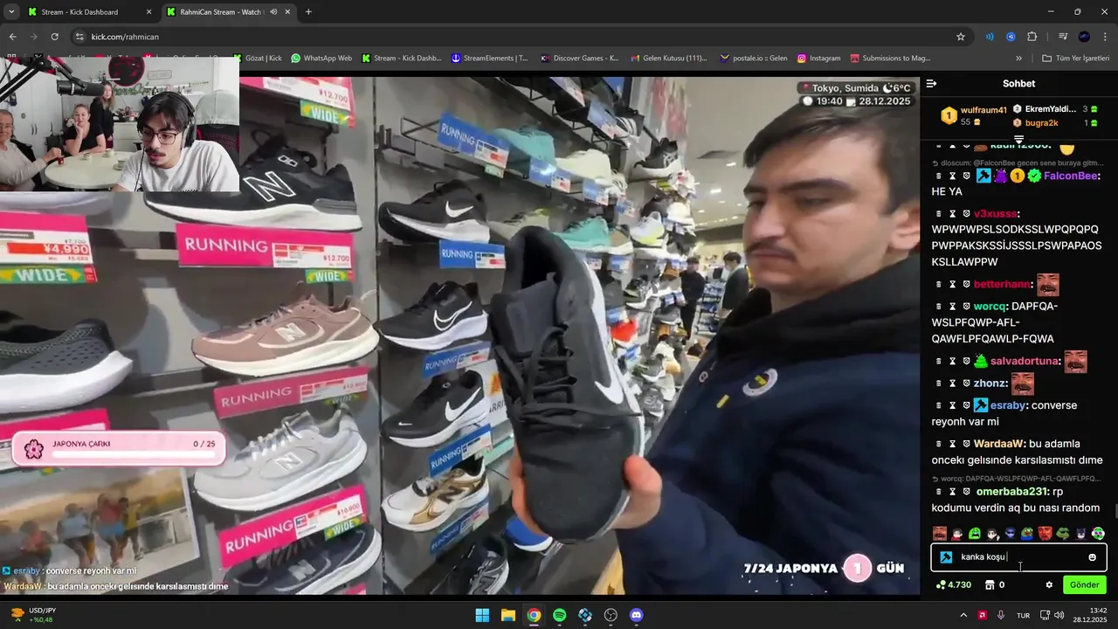Viewport: 1118px width, 629px height.
Task: Open chat settings gear icon
Action: click(x=1049, y=585)
